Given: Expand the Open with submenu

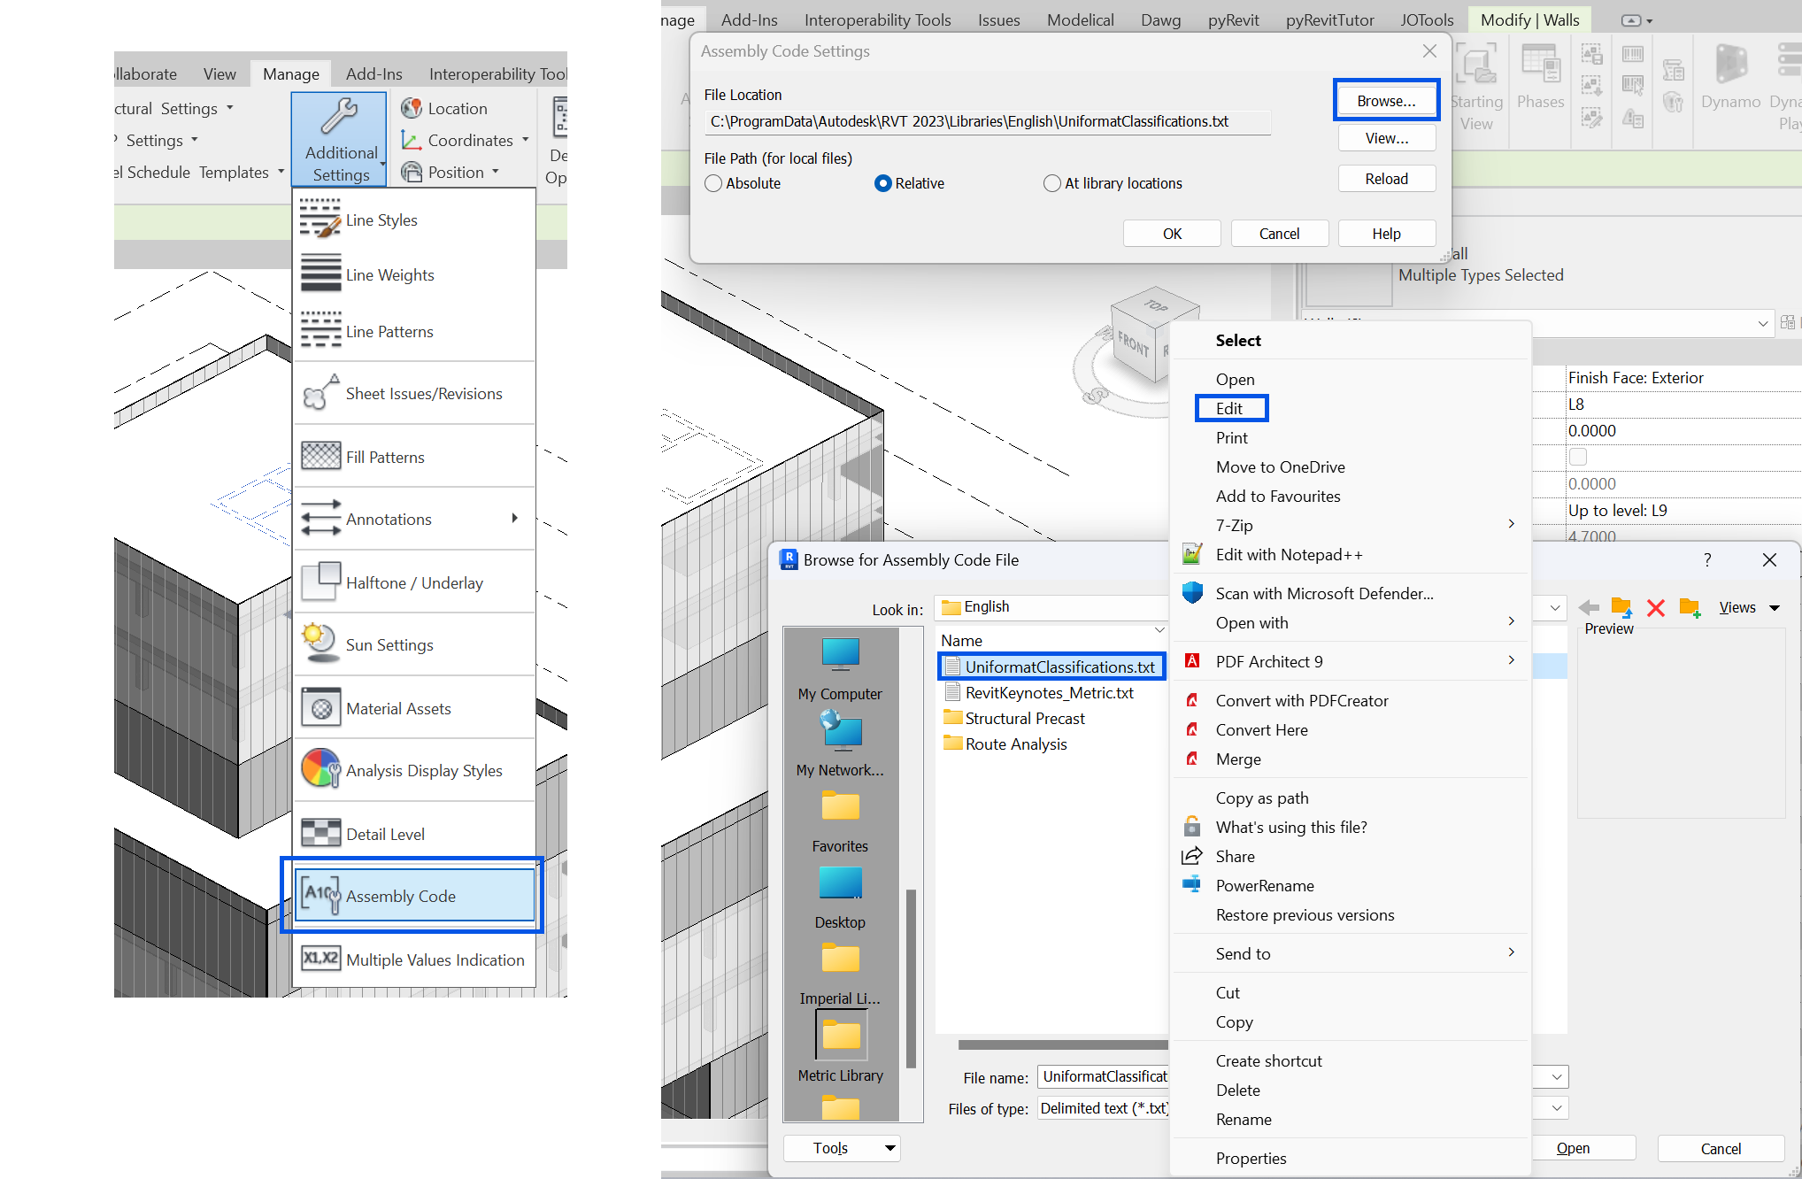Looking at the screenshot, I should tap(1512, 621).
